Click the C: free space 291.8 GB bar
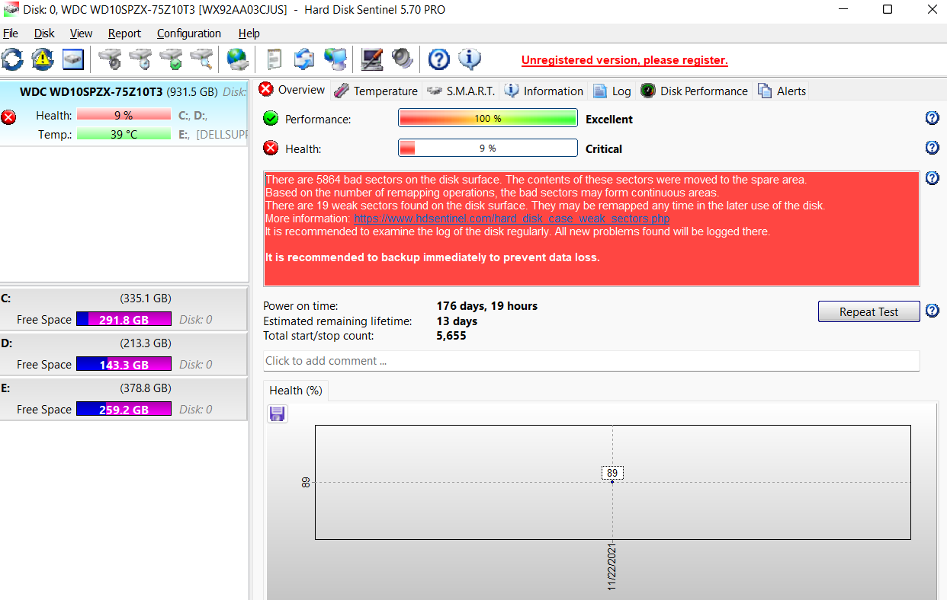The width and height of the screenshot is (947, 600). [x=124, y=320]
